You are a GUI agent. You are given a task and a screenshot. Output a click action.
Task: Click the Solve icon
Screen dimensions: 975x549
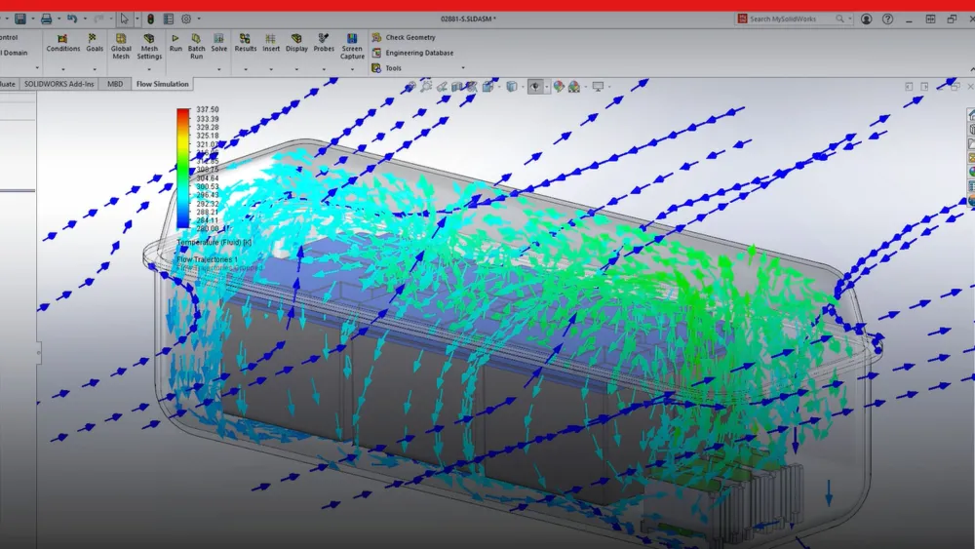tap(218, 43)
